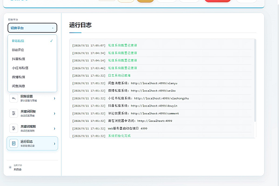Click the log entry timestamped 17:03:46

pyautogui.click(x=161, y=68)
